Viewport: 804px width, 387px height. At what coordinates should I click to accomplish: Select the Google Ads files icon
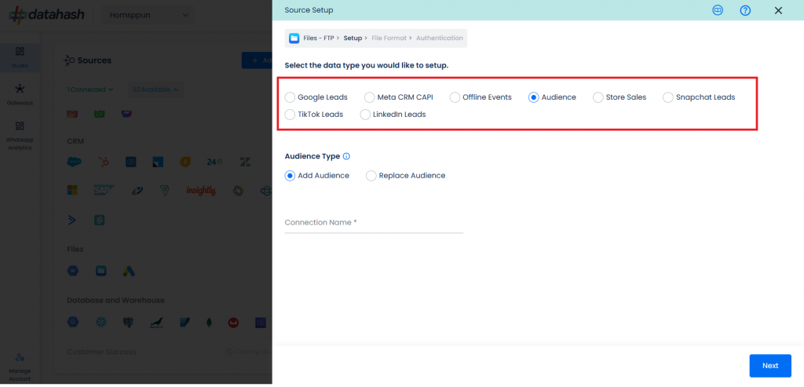pyautogui.click(x=129, y=271)
